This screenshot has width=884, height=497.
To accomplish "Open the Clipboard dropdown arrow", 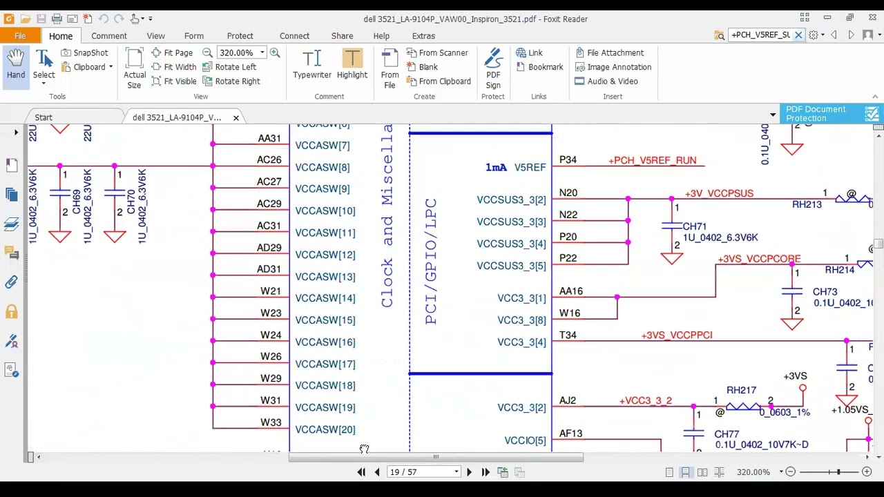I will [x=110, y=67].
